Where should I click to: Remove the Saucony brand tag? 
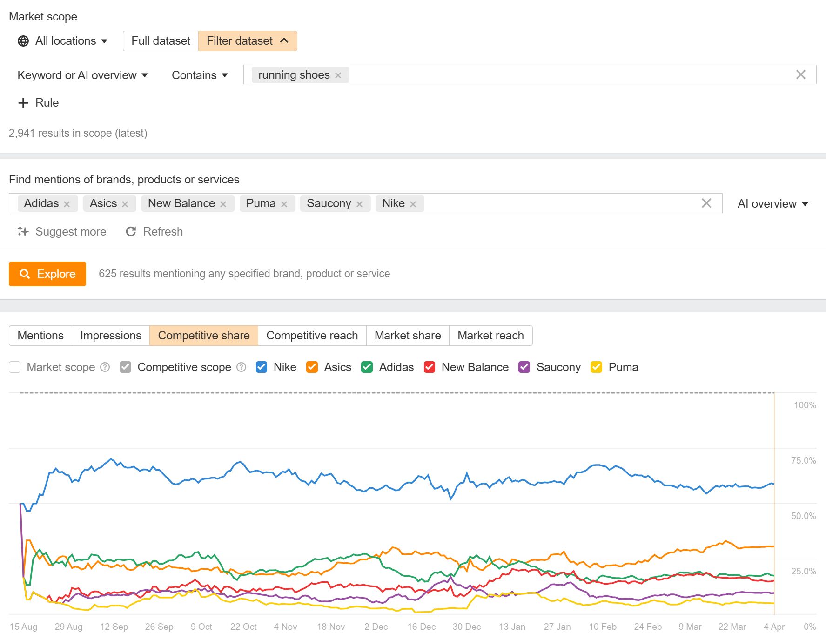click(x=359, y=204)
